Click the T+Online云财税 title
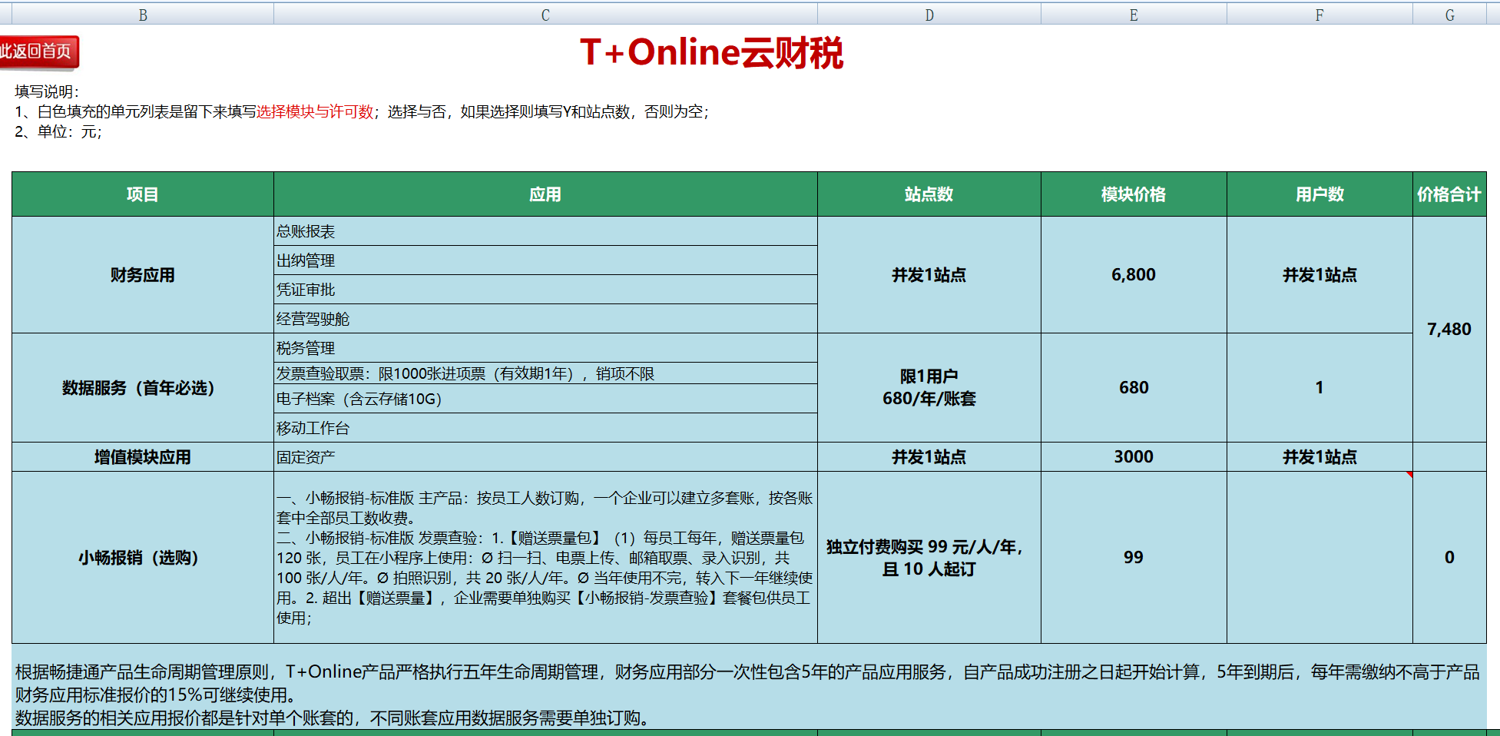The width and height of the screenshot is (1500, 736). (711, 53)
